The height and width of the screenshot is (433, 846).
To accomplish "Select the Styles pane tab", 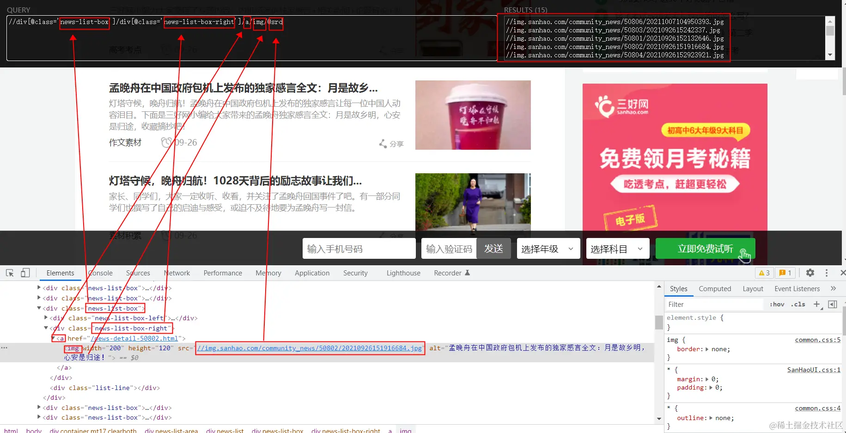I will click(679, 289).
